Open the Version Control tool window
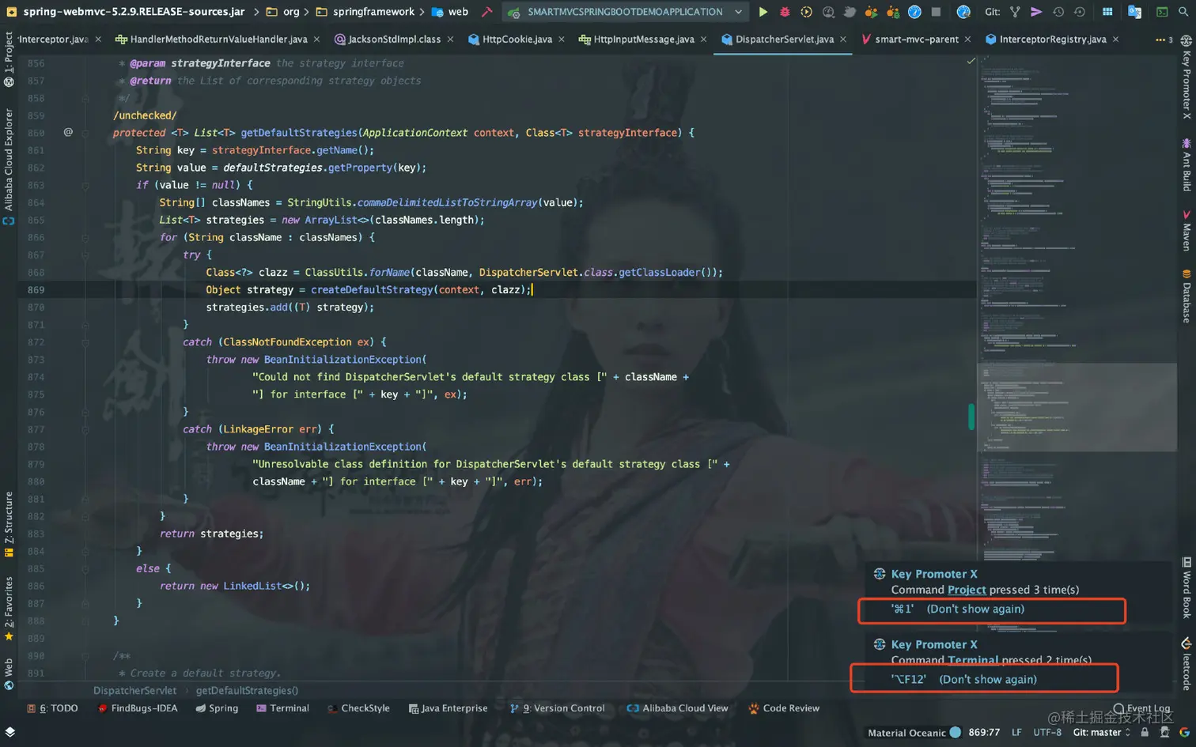Screen dimensions: 1196x747 pyautogui.click(x=558, y=708)
